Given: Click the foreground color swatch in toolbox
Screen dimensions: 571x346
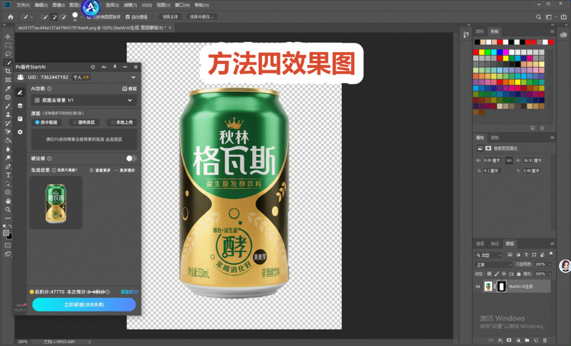Looking at the screenshot, I should [6, 233].
